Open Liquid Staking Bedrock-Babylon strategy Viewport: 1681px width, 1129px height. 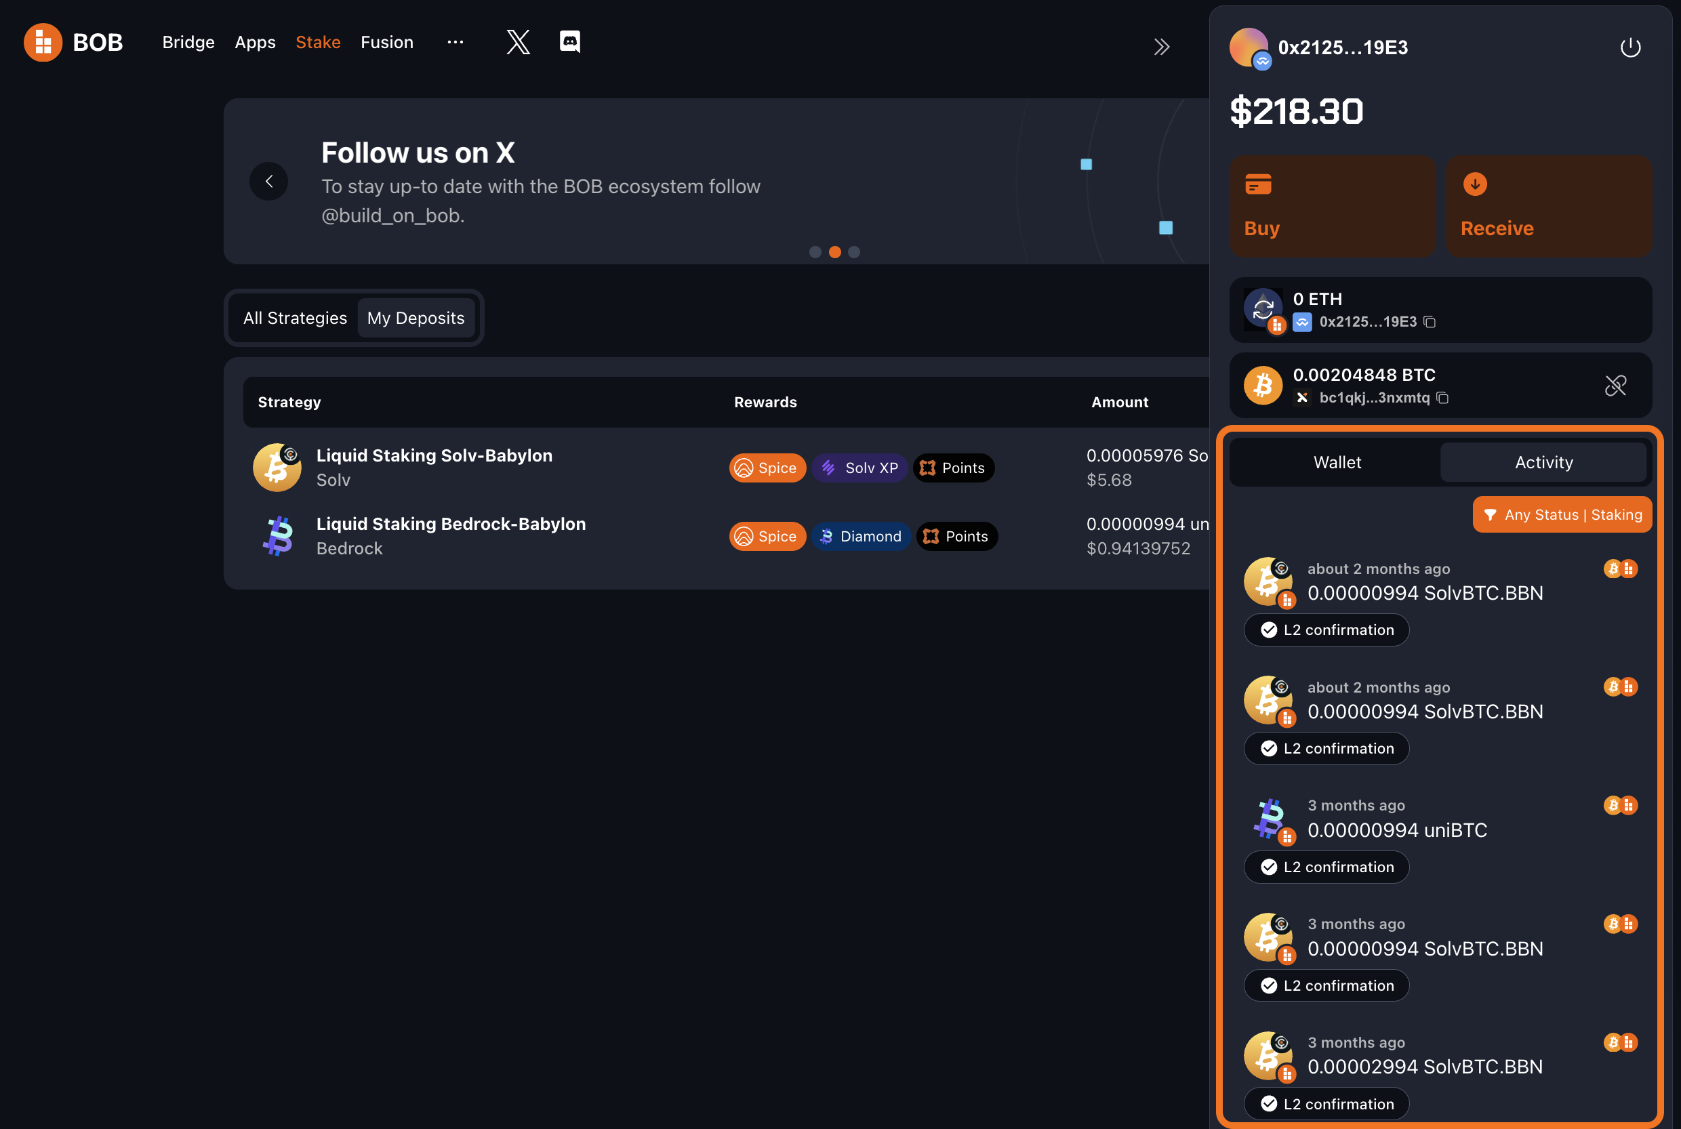(x=451, y=525)
